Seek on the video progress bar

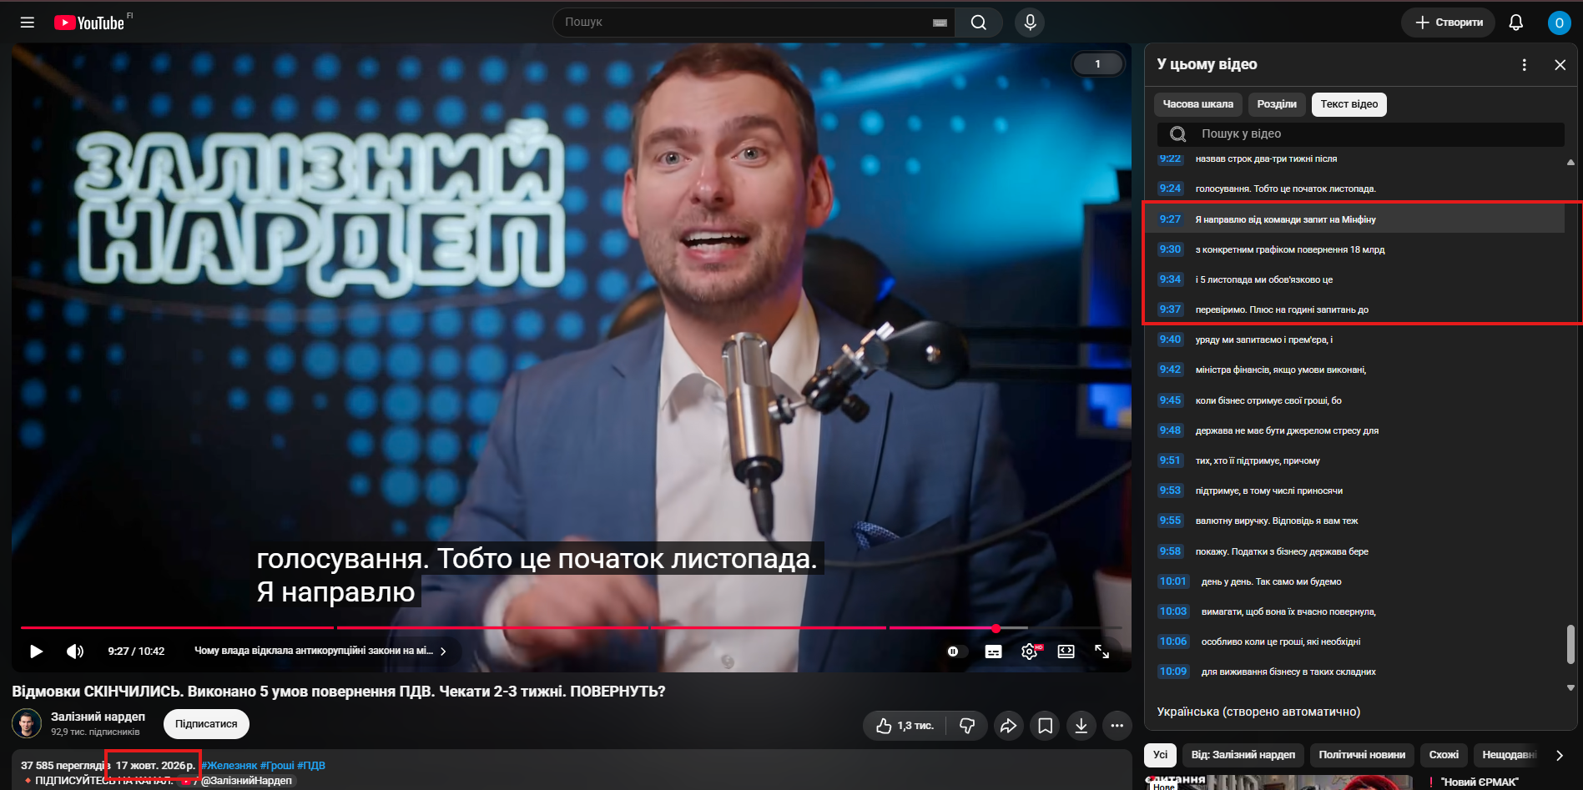[x=571, y=627]
